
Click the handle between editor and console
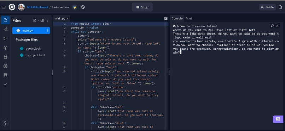pos(169,73)
